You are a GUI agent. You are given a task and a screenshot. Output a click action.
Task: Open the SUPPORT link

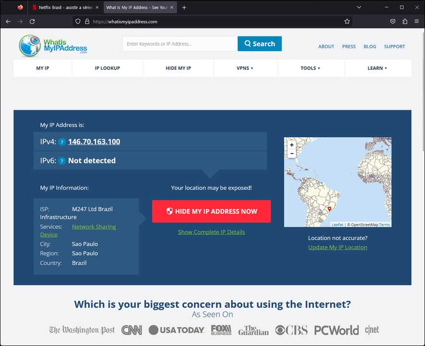[394, 47]
